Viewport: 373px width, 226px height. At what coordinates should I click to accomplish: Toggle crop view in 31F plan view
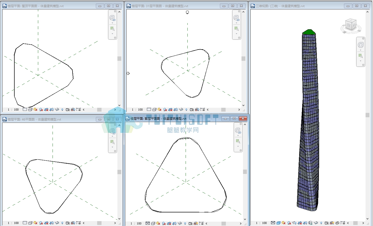pos(170,110)
